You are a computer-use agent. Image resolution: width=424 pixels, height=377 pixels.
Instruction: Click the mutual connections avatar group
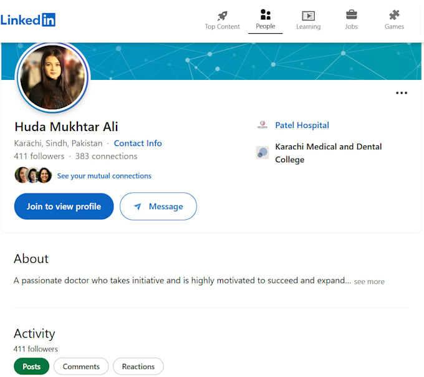[x=33, y=175]
